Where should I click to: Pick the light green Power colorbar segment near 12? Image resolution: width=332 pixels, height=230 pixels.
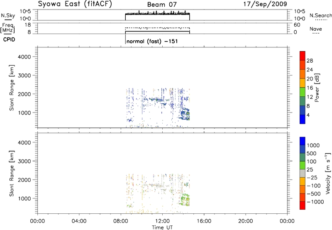(303, 92)
